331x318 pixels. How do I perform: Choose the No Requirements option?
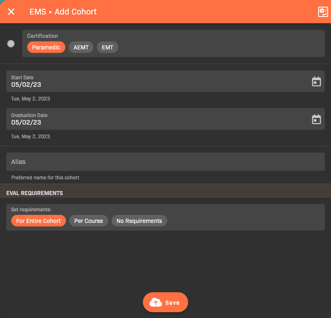(139, 221)
